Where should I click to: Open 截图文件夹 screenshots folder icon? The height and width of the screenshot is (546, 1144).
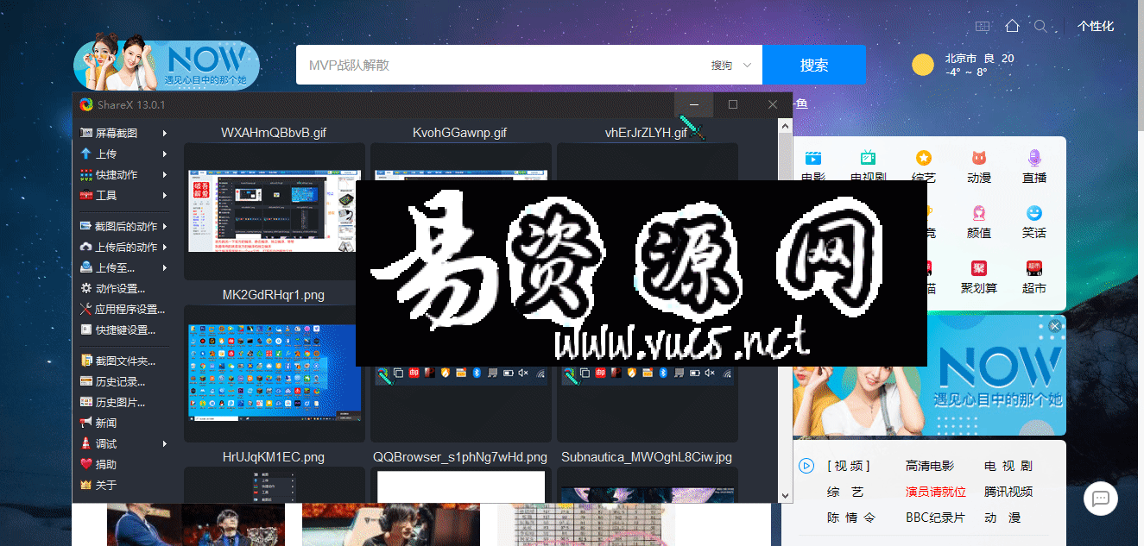click(x=85, y=361)
